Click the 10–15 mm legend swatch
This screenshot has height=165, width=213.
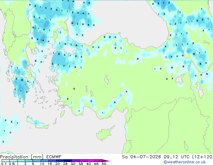pyautogui.click(x=44, y=161)
